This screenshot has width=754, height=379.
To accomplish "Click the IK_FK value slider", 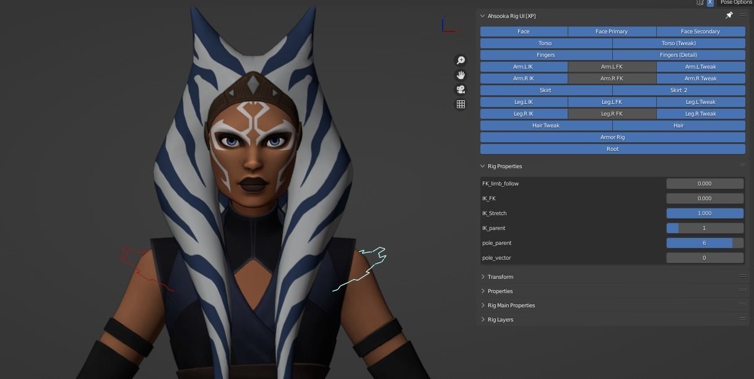I will (x=704, y=198).
